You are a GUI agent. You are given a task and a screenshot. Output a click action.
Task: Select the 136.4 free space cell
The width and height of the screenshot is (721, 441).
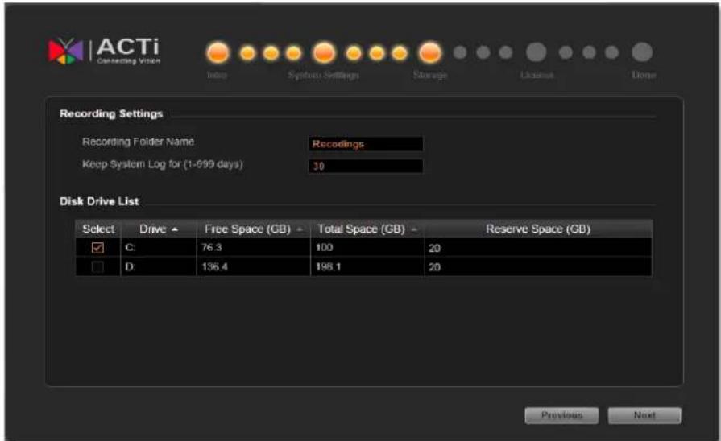pyautogui.click(x=254, y=267)
